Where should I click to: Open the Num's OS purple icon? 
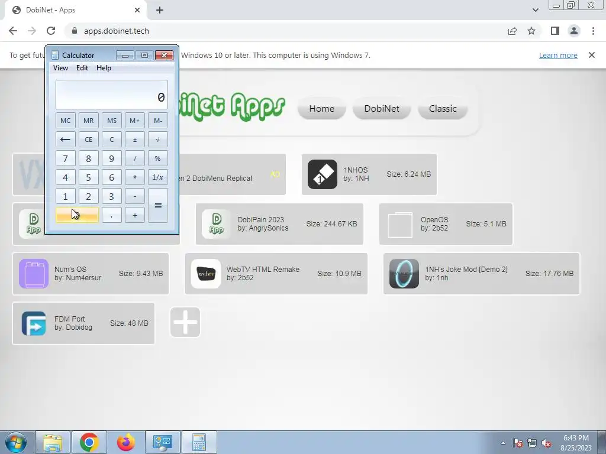pyautogui.click(x=34, y=273)
